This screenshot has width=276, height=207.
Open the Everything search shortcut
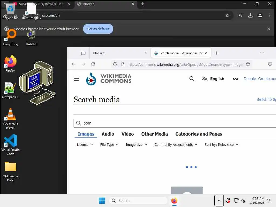click(x=11, y=37)
